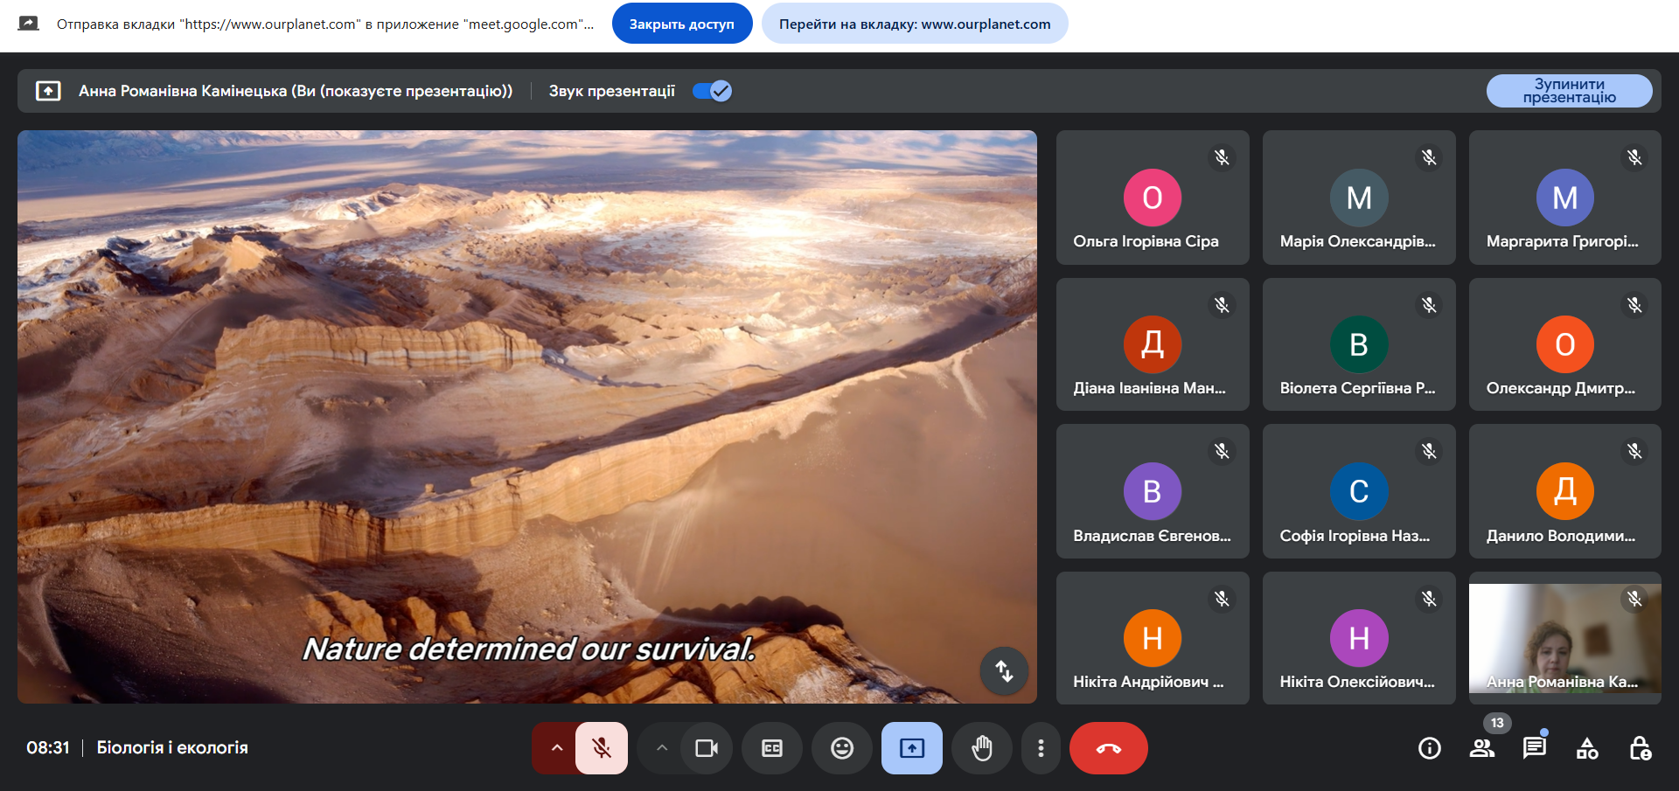Open host controls lock icon
Viewport: 1679px width, 791px height.
1640,748
